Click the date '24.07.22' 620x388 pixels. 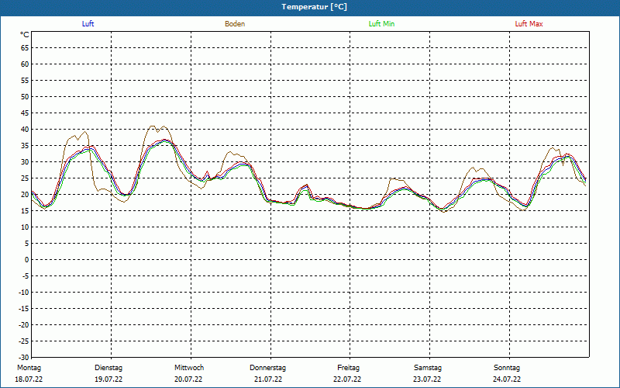507,379
